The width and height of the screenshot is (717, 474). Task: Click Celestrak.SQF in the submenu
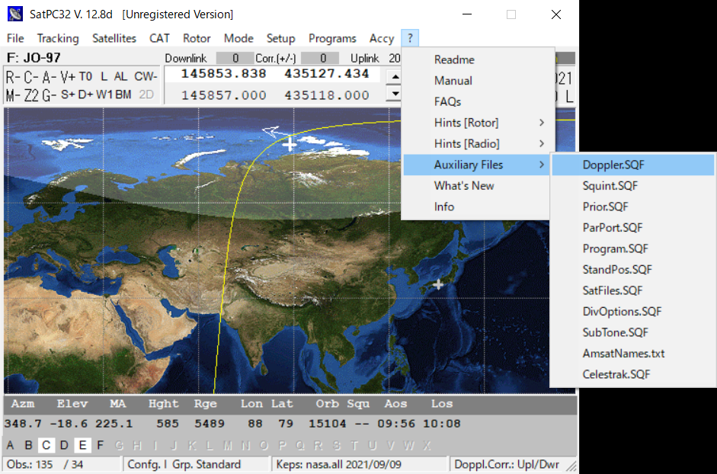[616, 374]
